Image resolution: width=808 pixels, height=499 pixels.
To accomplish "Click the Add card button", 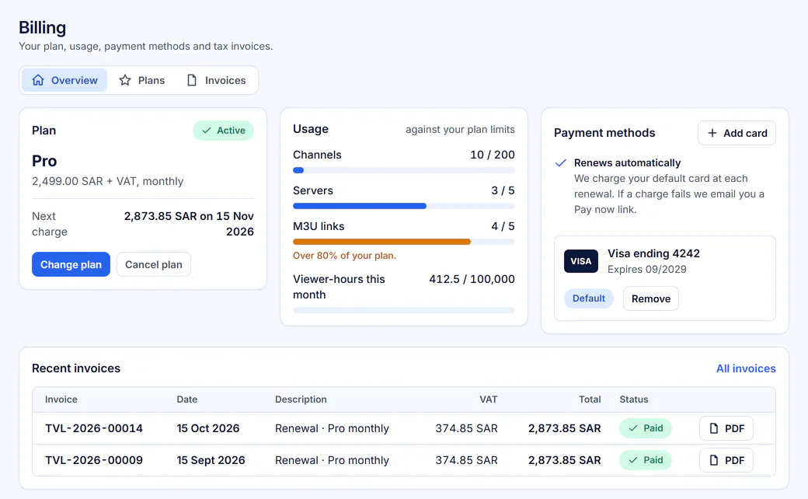I will coord(737,133).
